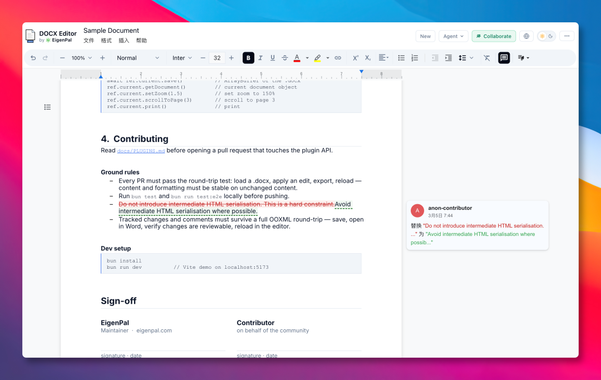Click the 'bun install' code line
The height and width of the screenshot is (380, 601).
124,261
